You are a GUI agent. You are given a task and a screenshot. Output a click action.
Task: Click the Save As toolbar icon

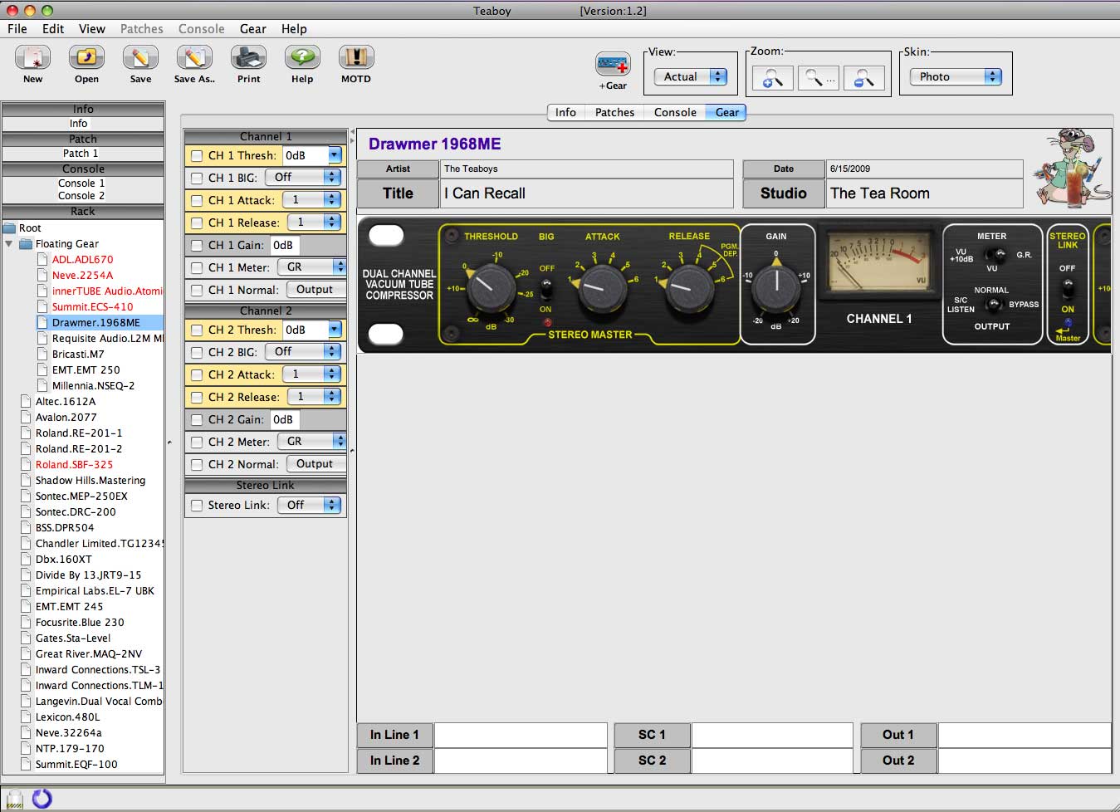[x=194, y=58]
